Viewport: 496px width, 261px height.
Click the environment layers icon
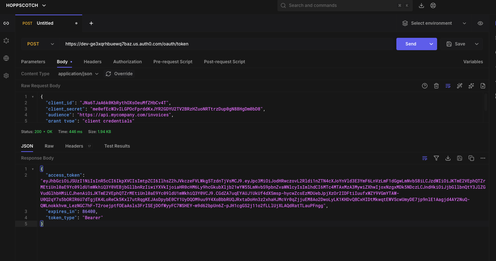coord(405,23)
